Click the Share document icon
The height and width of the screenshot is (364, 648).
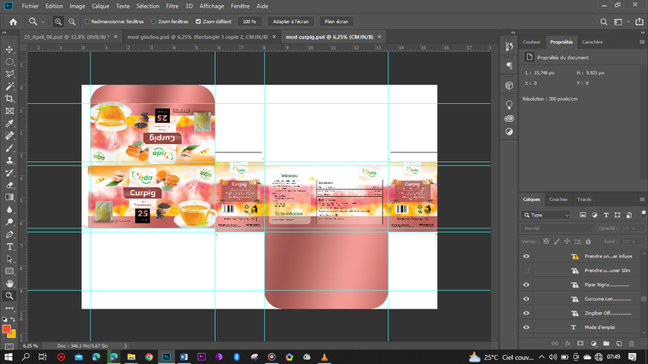point(639,21)
